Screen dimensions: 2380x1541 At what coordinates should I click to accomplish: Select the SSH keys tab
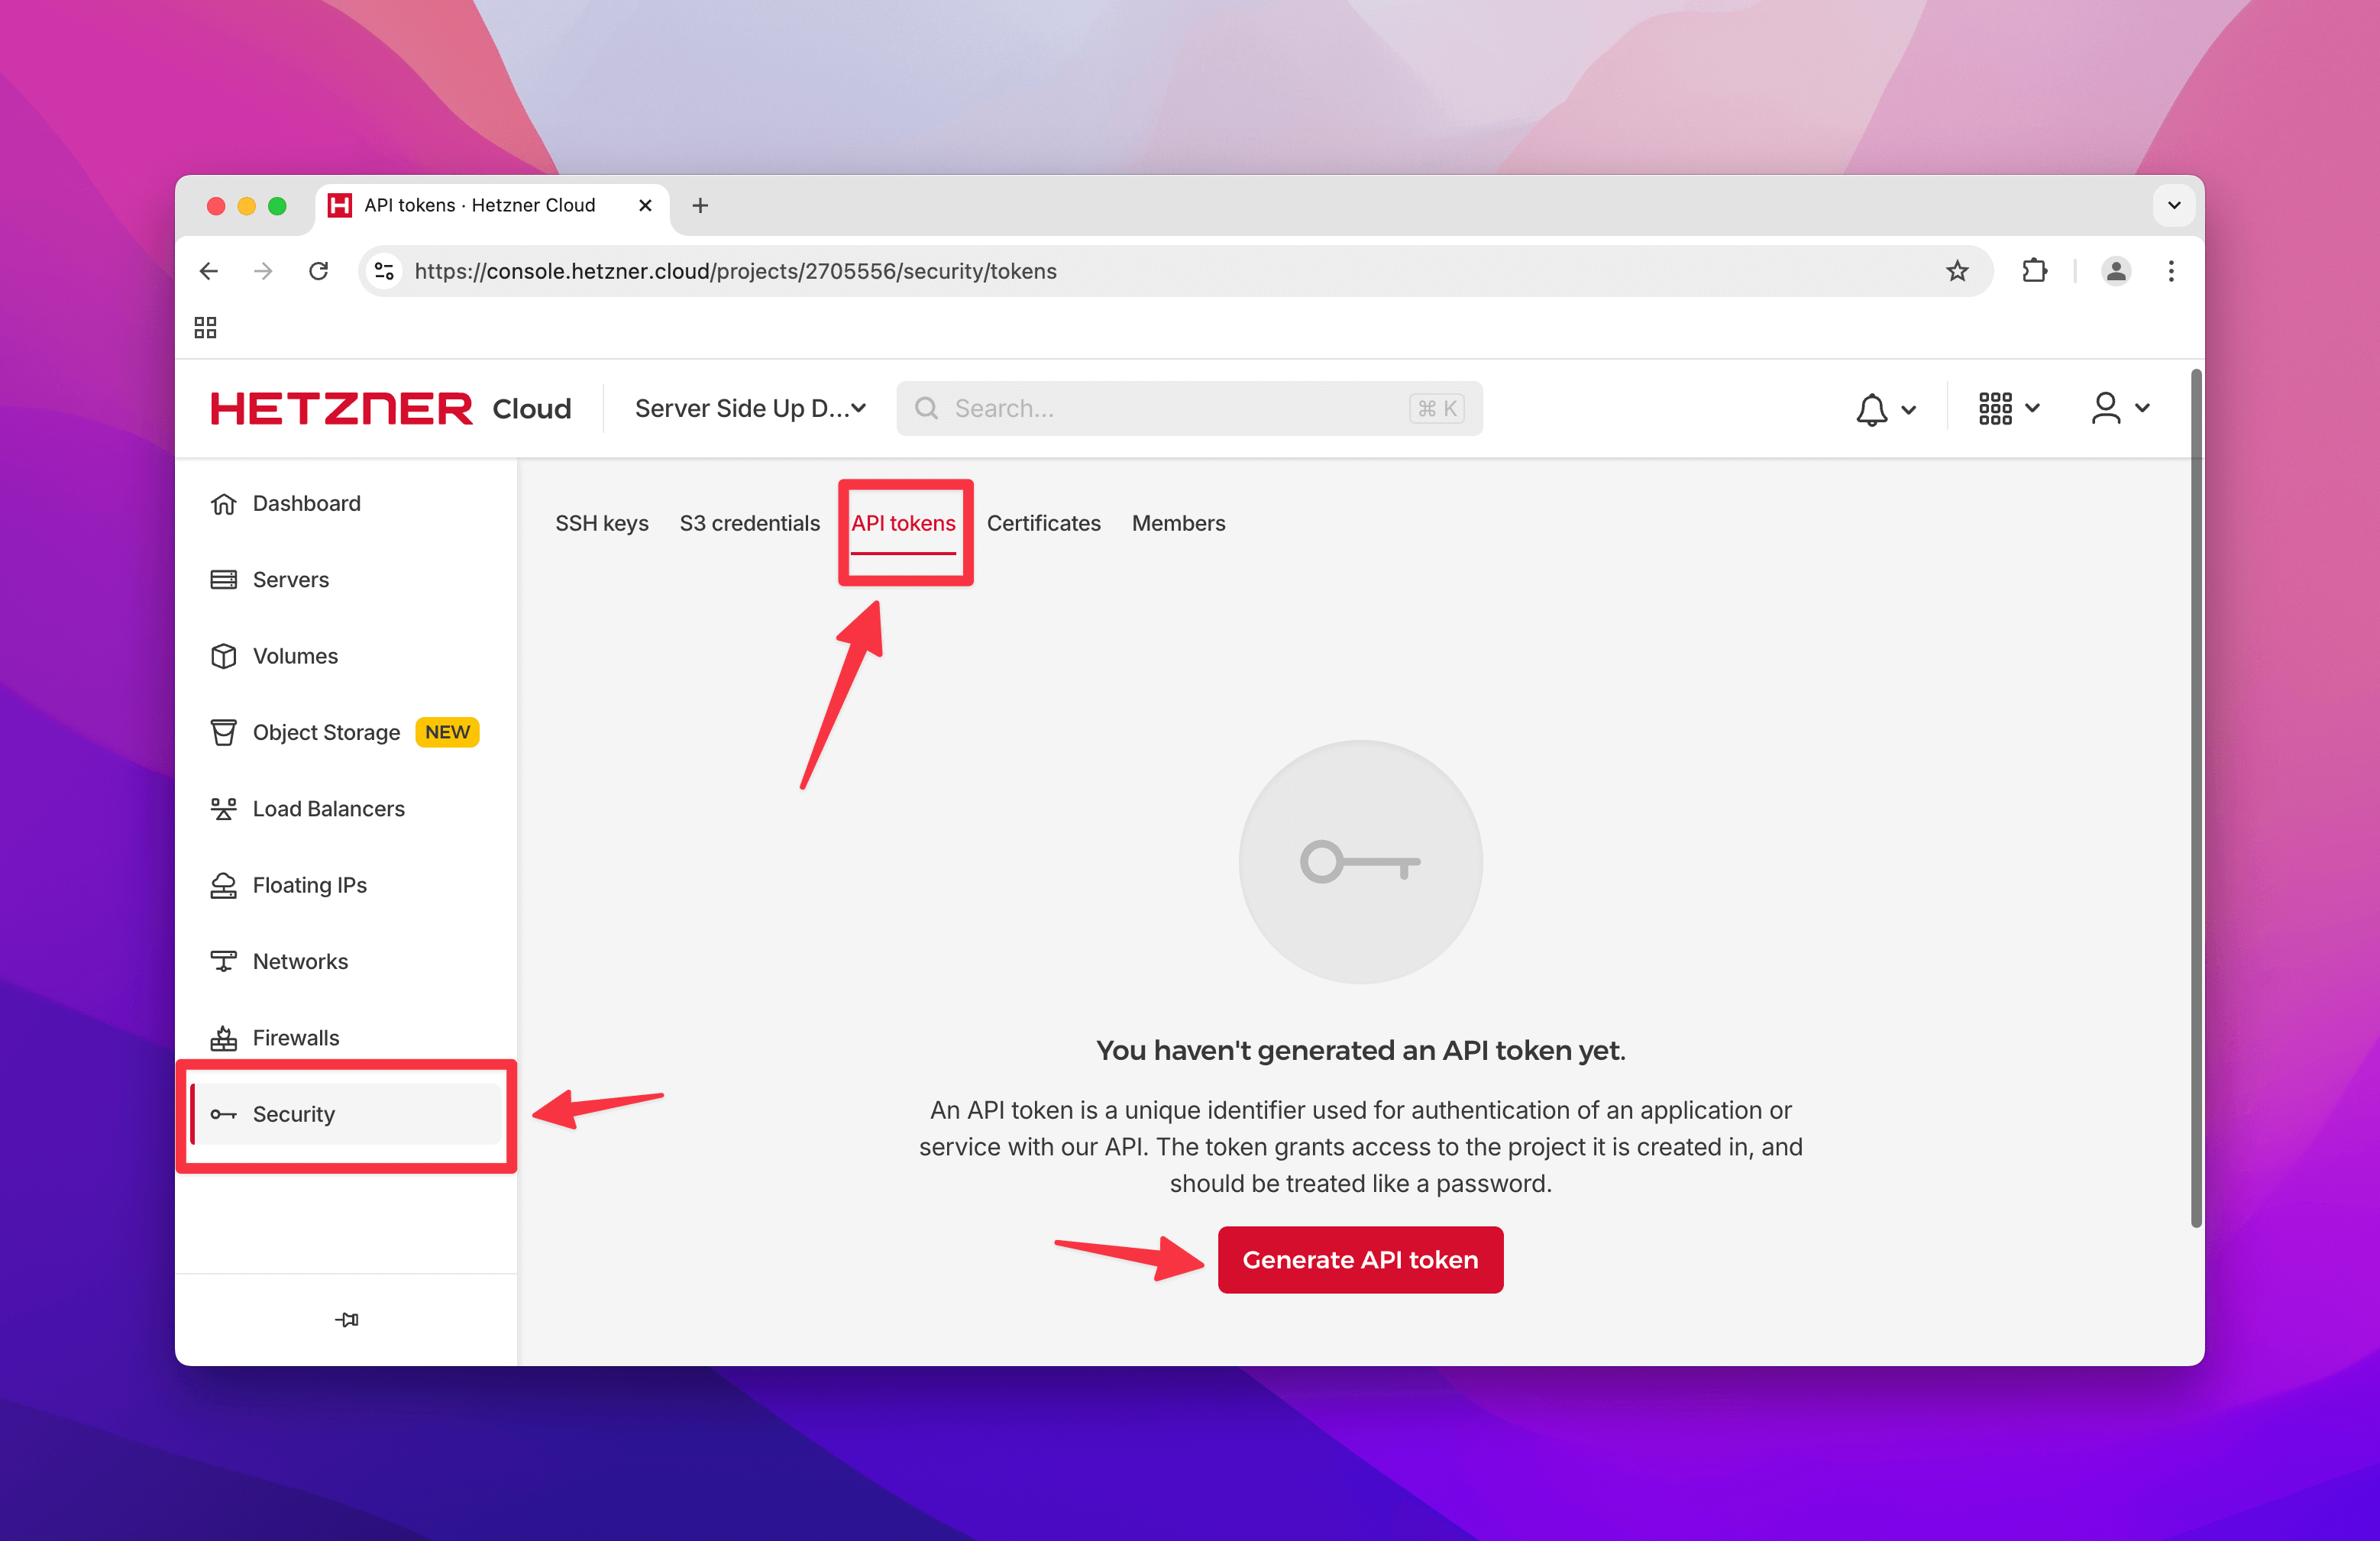point(602,520)
